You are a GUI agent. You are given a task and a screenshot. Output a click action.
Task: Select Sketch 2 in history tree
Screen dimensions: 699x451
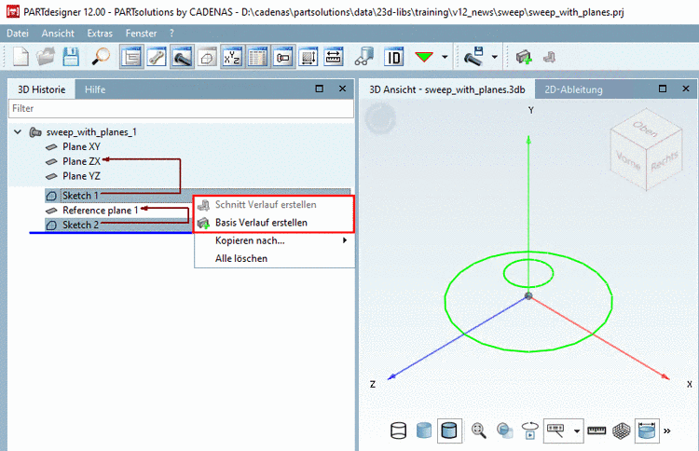click(x=80, y=225)
